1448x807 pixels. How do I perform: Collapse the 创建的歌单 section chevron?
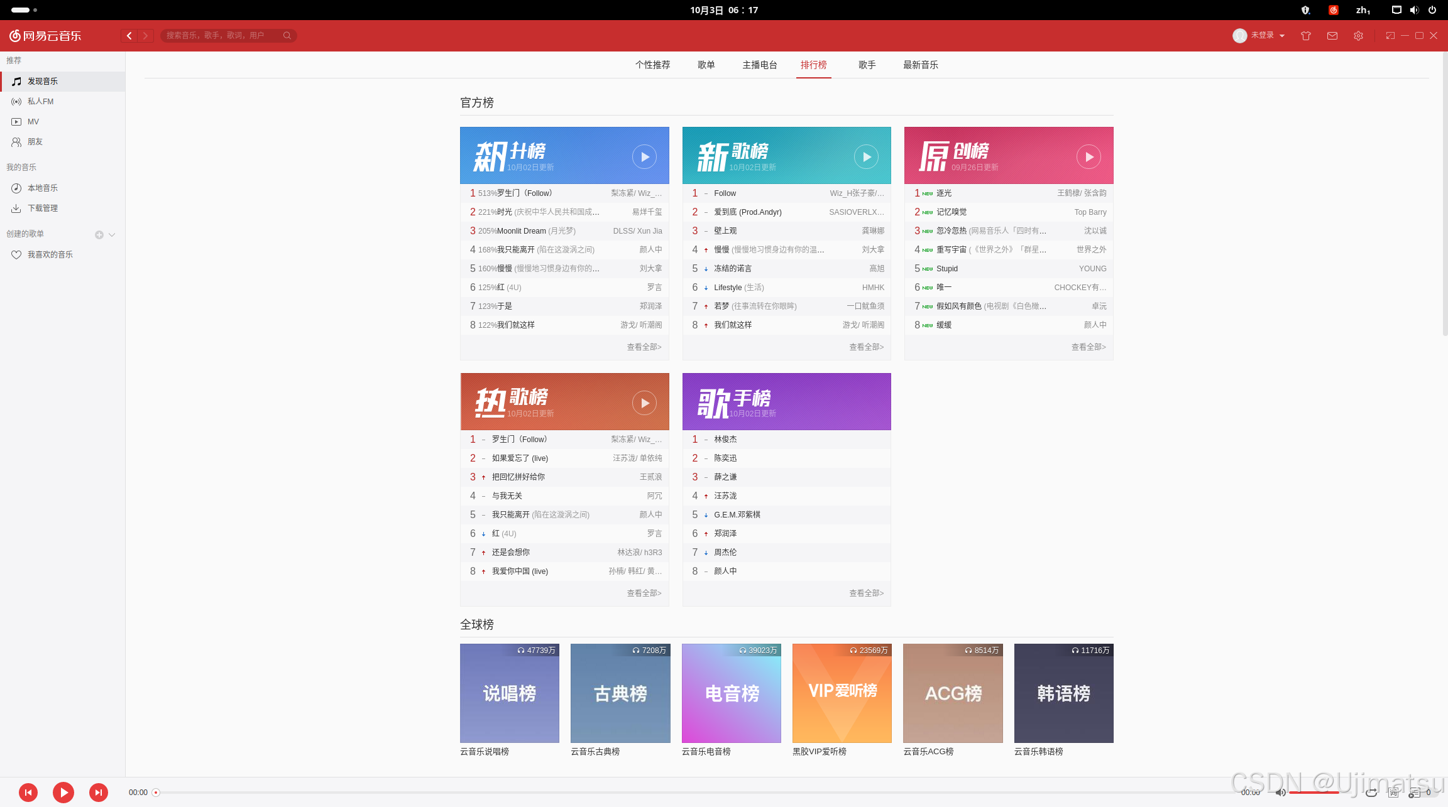(x=112, y=235)
